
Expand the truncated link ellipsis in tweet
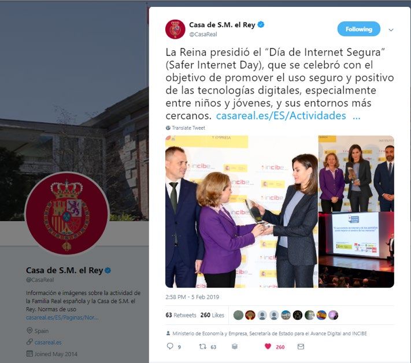coord(357,115)
